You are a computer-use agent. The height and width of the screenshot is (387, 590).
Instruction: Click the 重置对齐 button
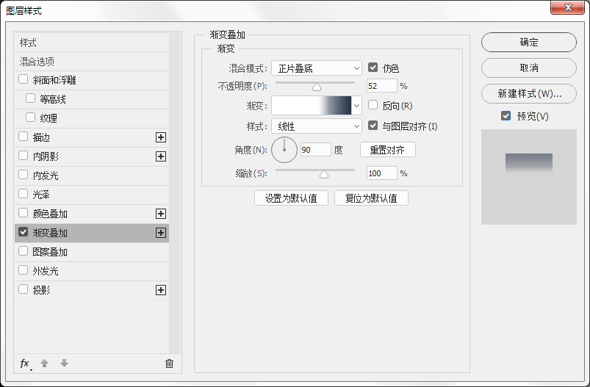pyautogui.click(x=387, y=150)
